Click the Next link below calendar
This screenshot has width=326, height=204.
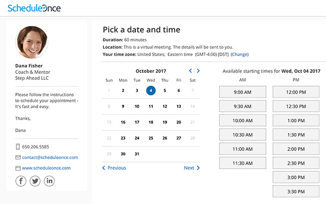pos(192,168)
